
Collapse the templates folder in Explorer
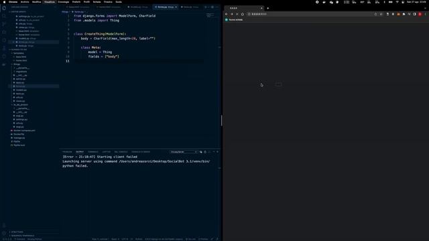19,54
